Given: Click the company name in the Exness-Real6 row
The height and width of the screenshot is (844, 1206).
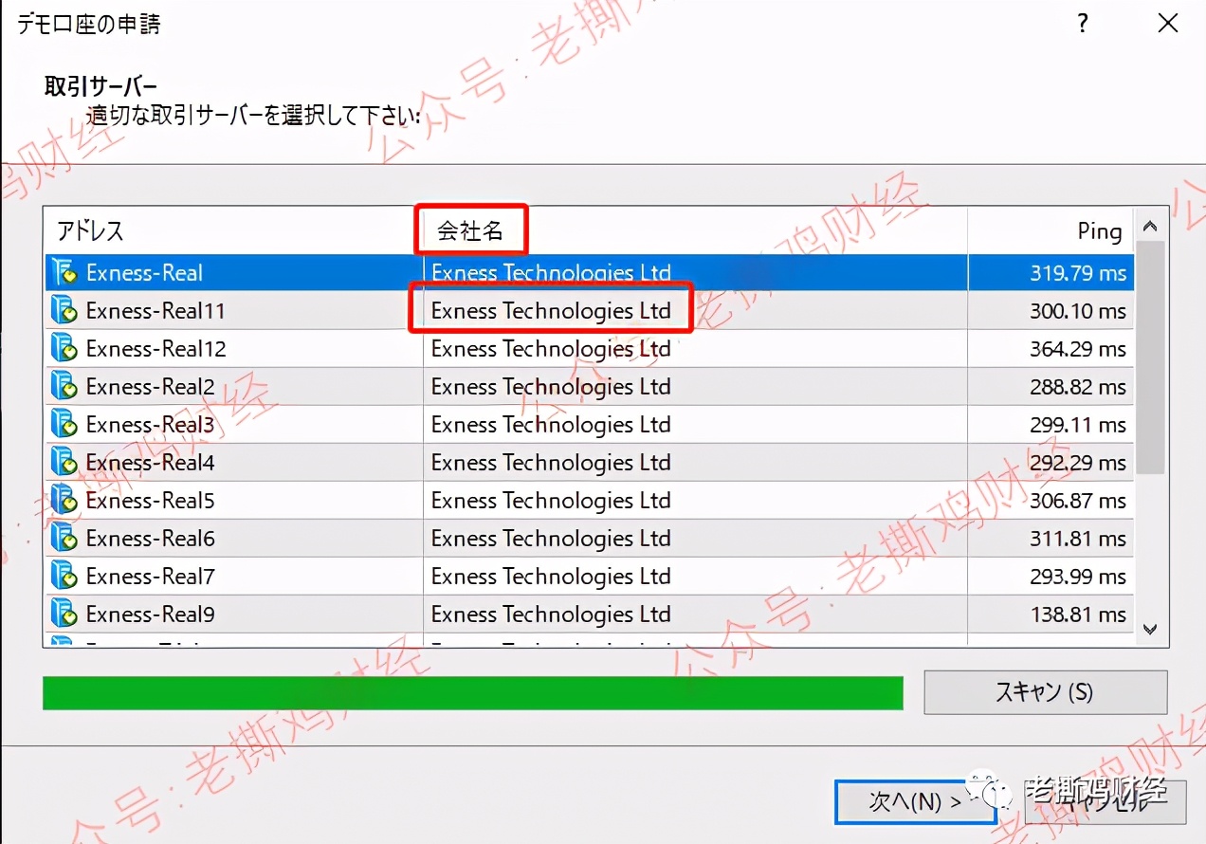Looking at the screenshot, I should point(551,539).
